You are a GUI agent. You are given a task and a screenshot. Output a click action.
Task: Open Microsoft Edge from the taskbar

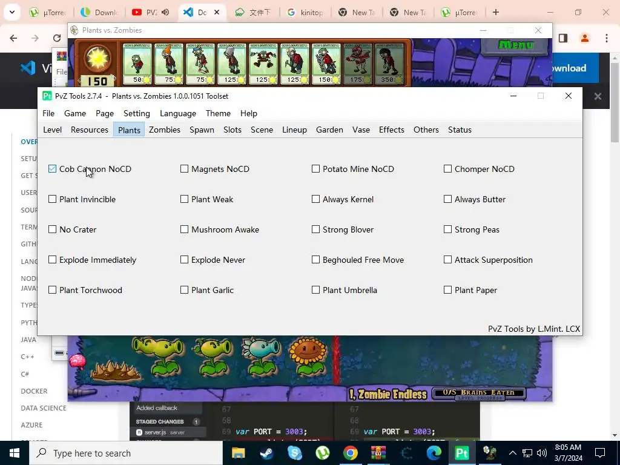pos(434,453)
